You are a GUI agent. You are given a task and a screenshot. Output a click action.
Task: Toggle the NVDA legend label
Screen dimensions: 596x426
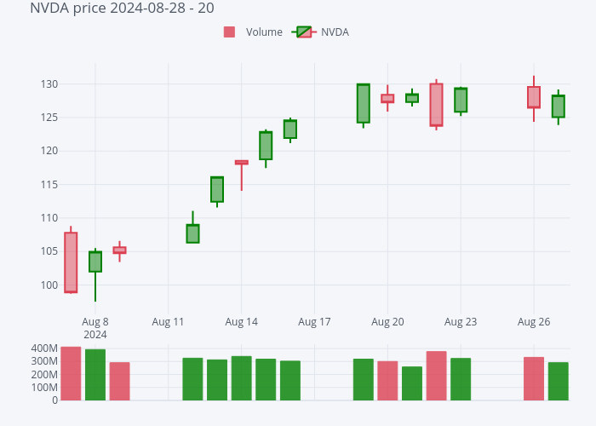click(x=335, y=32)
